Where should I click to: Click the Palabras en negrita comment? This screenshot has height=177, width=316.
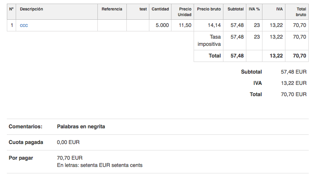point(81,126)
